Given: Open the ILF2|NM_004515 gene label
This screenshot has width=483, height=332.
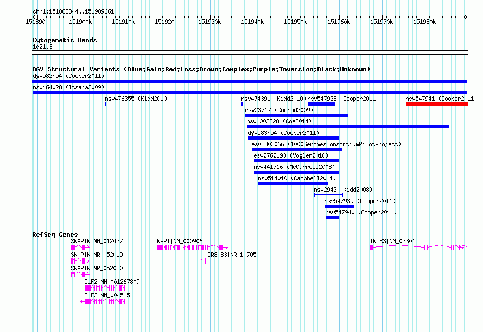Looking at the screenshot, I should click(x=107, y=295).
